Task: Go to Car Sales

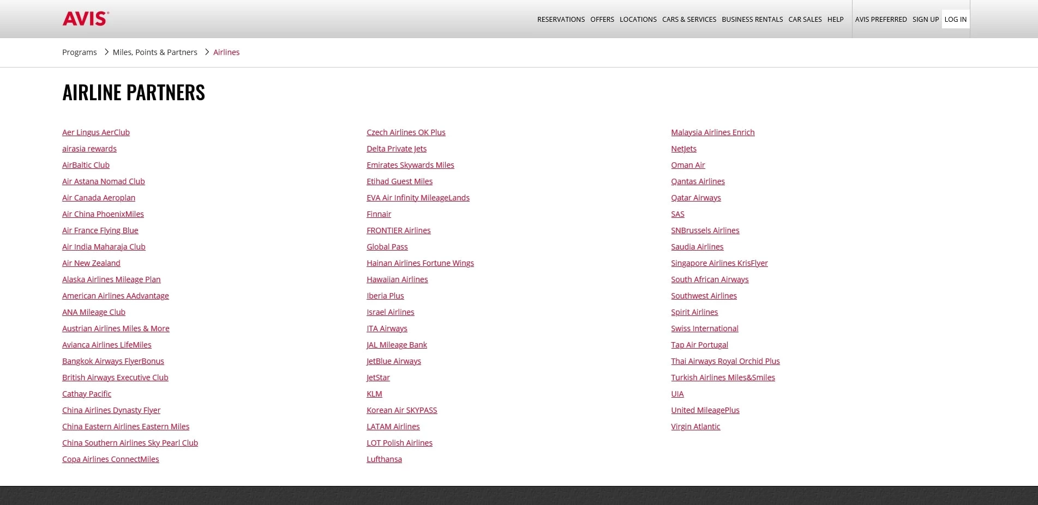Action: coord(805,19)
